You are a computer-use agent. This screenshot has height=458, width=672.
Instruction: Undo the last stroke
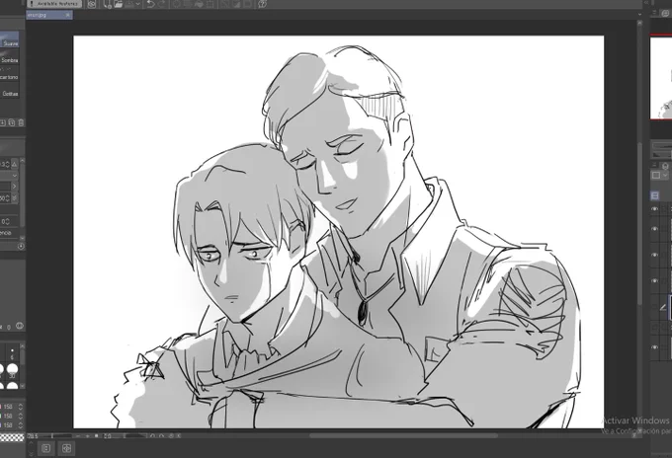(x=150, y=4)
